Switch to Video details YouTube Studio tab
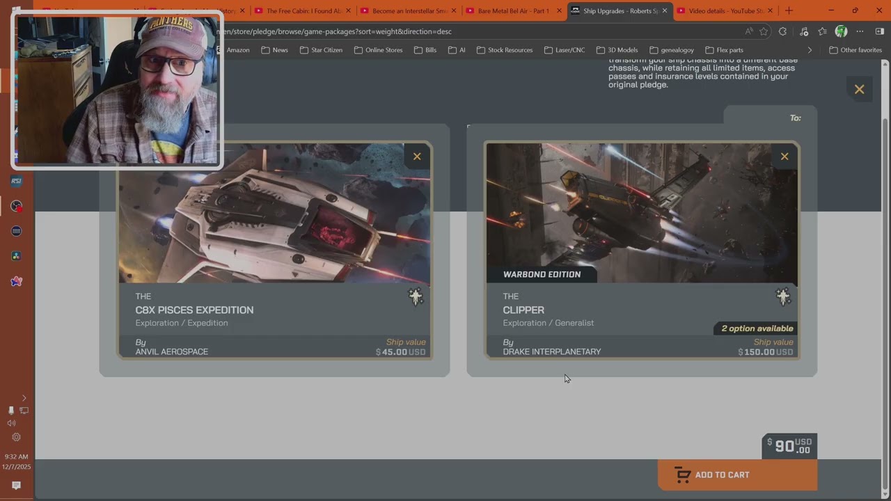Viewport: 891px width, 501px height. 725,11
